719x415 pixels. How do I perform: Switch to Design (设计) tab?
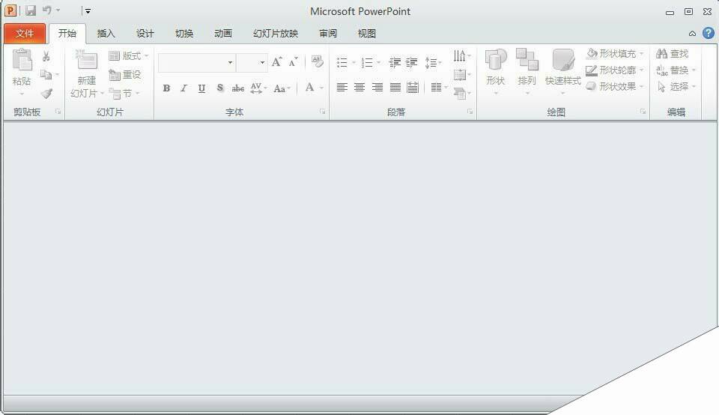pos(145,34)
